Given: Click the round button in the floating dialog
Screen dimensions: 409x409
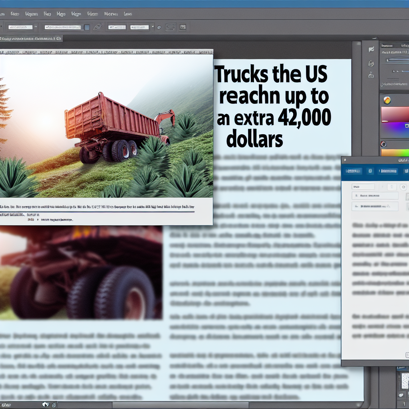Looking at the screenshot, I should coord(403,187).
